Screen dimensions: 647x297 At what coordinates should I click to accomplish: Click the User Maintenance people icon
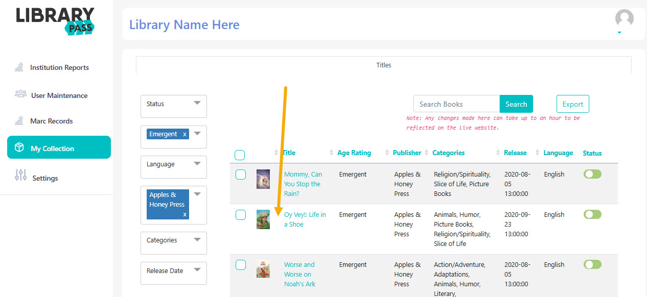(x=20, y=94)
